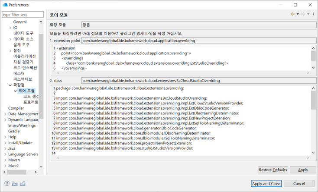Viewport: 318px width, 192px height.
Task: Select 프로젝트 child tree item
Action: click(31, 102)
